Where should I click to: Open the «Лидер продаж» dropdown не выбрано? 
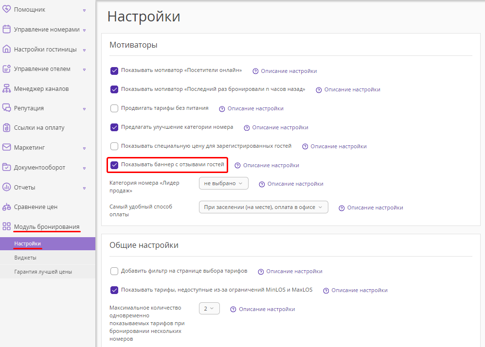[224, 183]
